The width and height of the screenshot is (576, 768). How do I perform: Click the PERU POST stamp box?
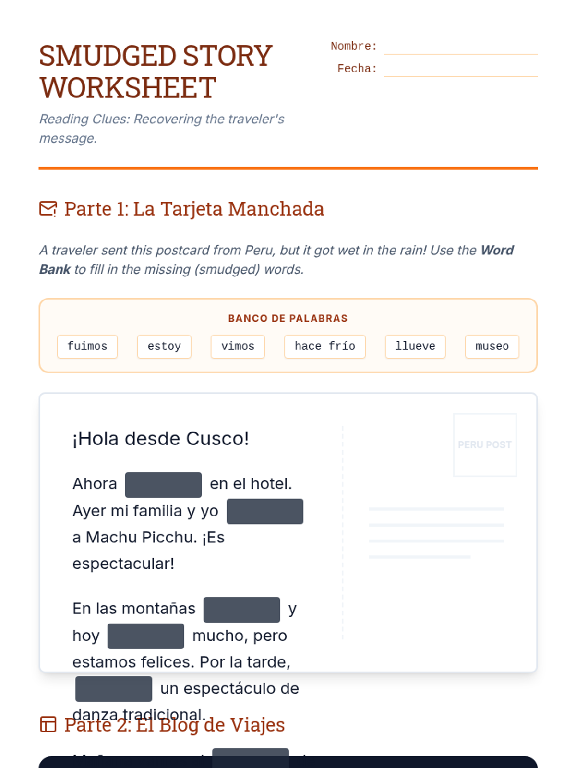485,445
